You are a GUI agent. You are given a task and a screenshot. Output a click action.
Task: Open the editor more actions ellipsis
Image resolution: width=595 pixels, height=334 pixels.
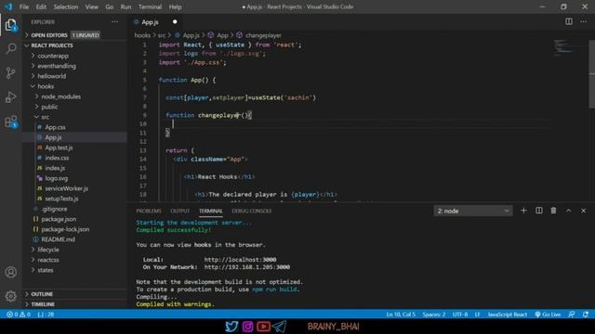click(584, 21)
